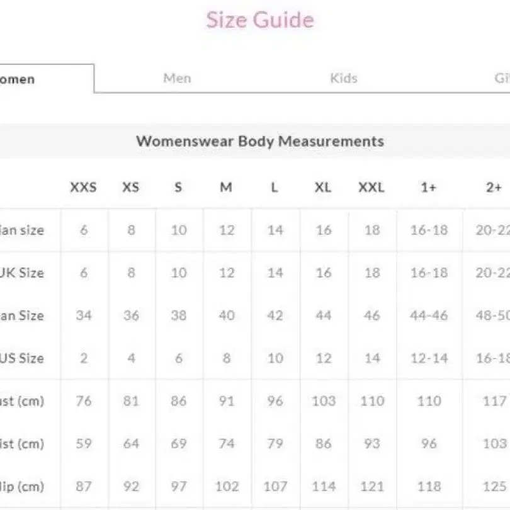Switch to the Men tab
The width and height of the screenshot is (510, 510).
click(177, 78)
